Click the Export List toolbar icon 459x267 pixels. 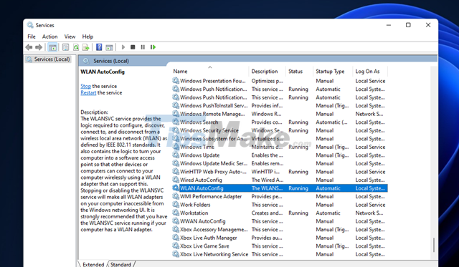coord(86,47)
